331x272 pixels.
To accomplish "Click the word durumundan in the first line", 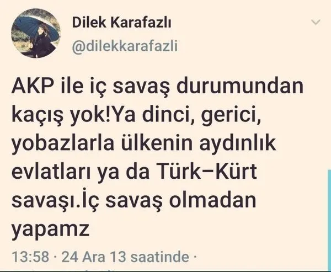I will click(x=240, y=86).
